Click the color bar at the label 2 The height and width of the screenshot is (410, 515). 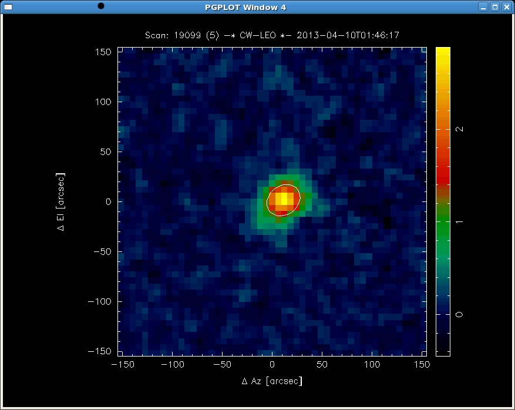(x=443, y=129)
